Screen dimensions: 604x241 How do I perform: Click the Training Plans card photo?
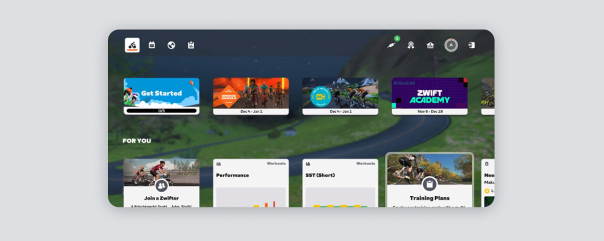pos(430,169)
